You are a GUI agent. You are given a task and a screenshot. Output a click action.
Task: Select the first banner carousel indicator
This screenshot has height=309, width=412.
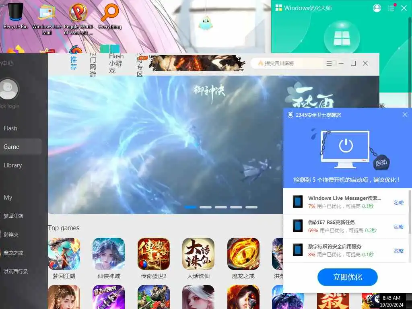(x=190, y=207)
